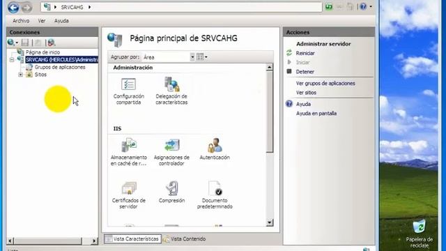This screenshot has height=251, width=446.
Task: Open Delegación de características feature
Action: [x=171, y=91]
